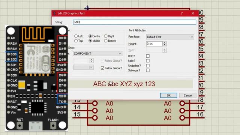Open the Default Font face dropdown
The width and height of the screenshot is (240, 135).
coord(170,37)
